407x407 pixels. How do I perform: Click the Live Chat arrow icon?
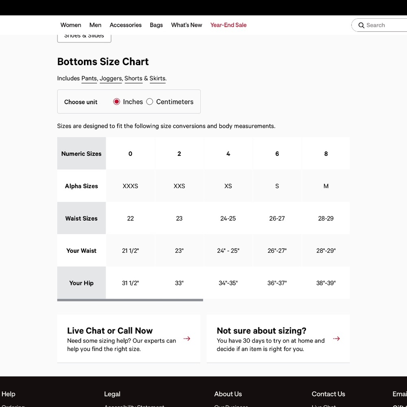click(187, 339)
